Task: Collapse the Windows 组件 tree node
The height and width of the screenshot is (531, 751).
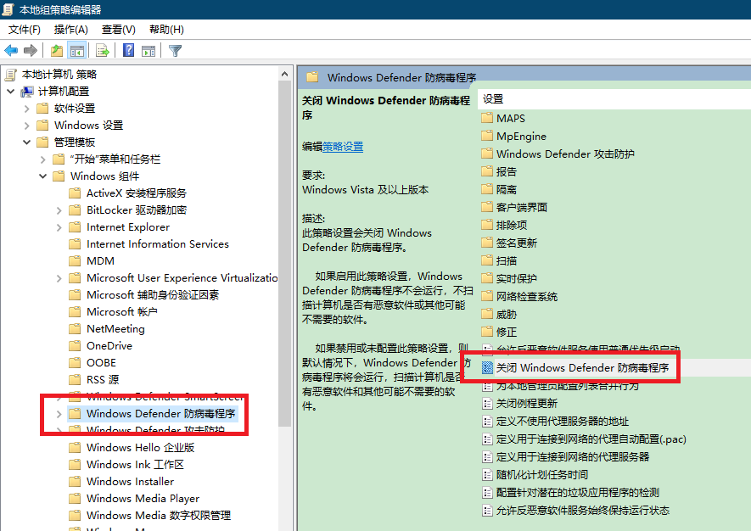Action: 43,176
